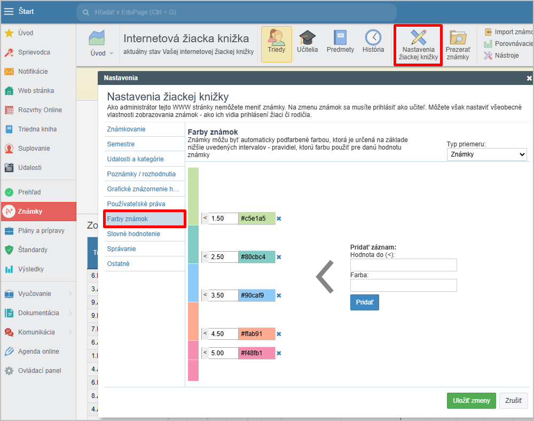Screen dimensions: 534x421
Task: Click the Uložiť zmeny button
Action: [471, 401]
